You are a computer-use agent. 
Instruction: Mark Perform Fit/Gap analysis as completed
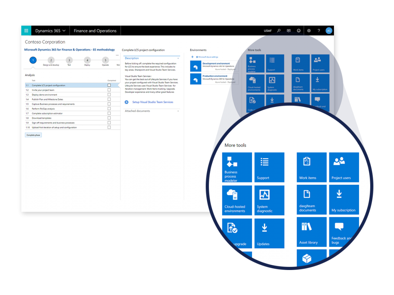[109, 108]
